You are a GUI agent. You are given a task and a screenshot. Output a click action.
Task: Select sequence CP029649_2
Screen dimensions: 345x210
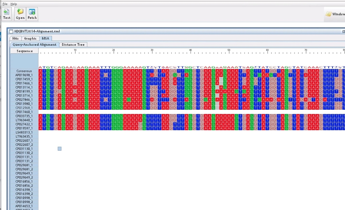click(x=24, y=177)
